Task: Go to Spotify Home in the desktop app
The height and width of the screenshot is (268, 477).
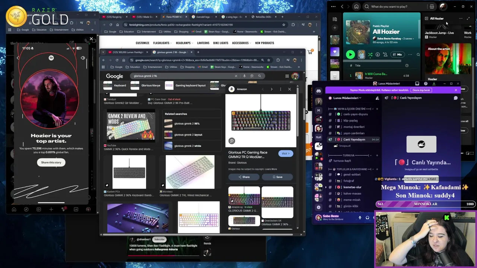Action: (x=356, y=6)
